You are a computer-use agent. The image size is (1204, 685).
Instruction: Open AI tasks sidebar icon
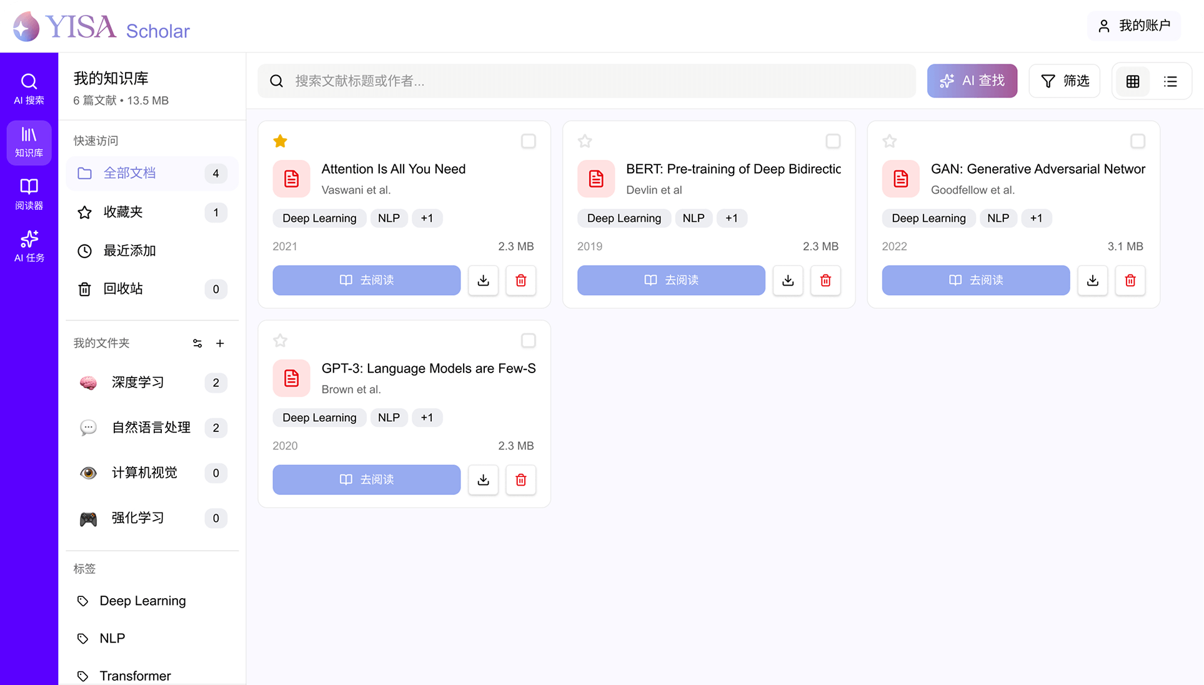click(29, 246)
